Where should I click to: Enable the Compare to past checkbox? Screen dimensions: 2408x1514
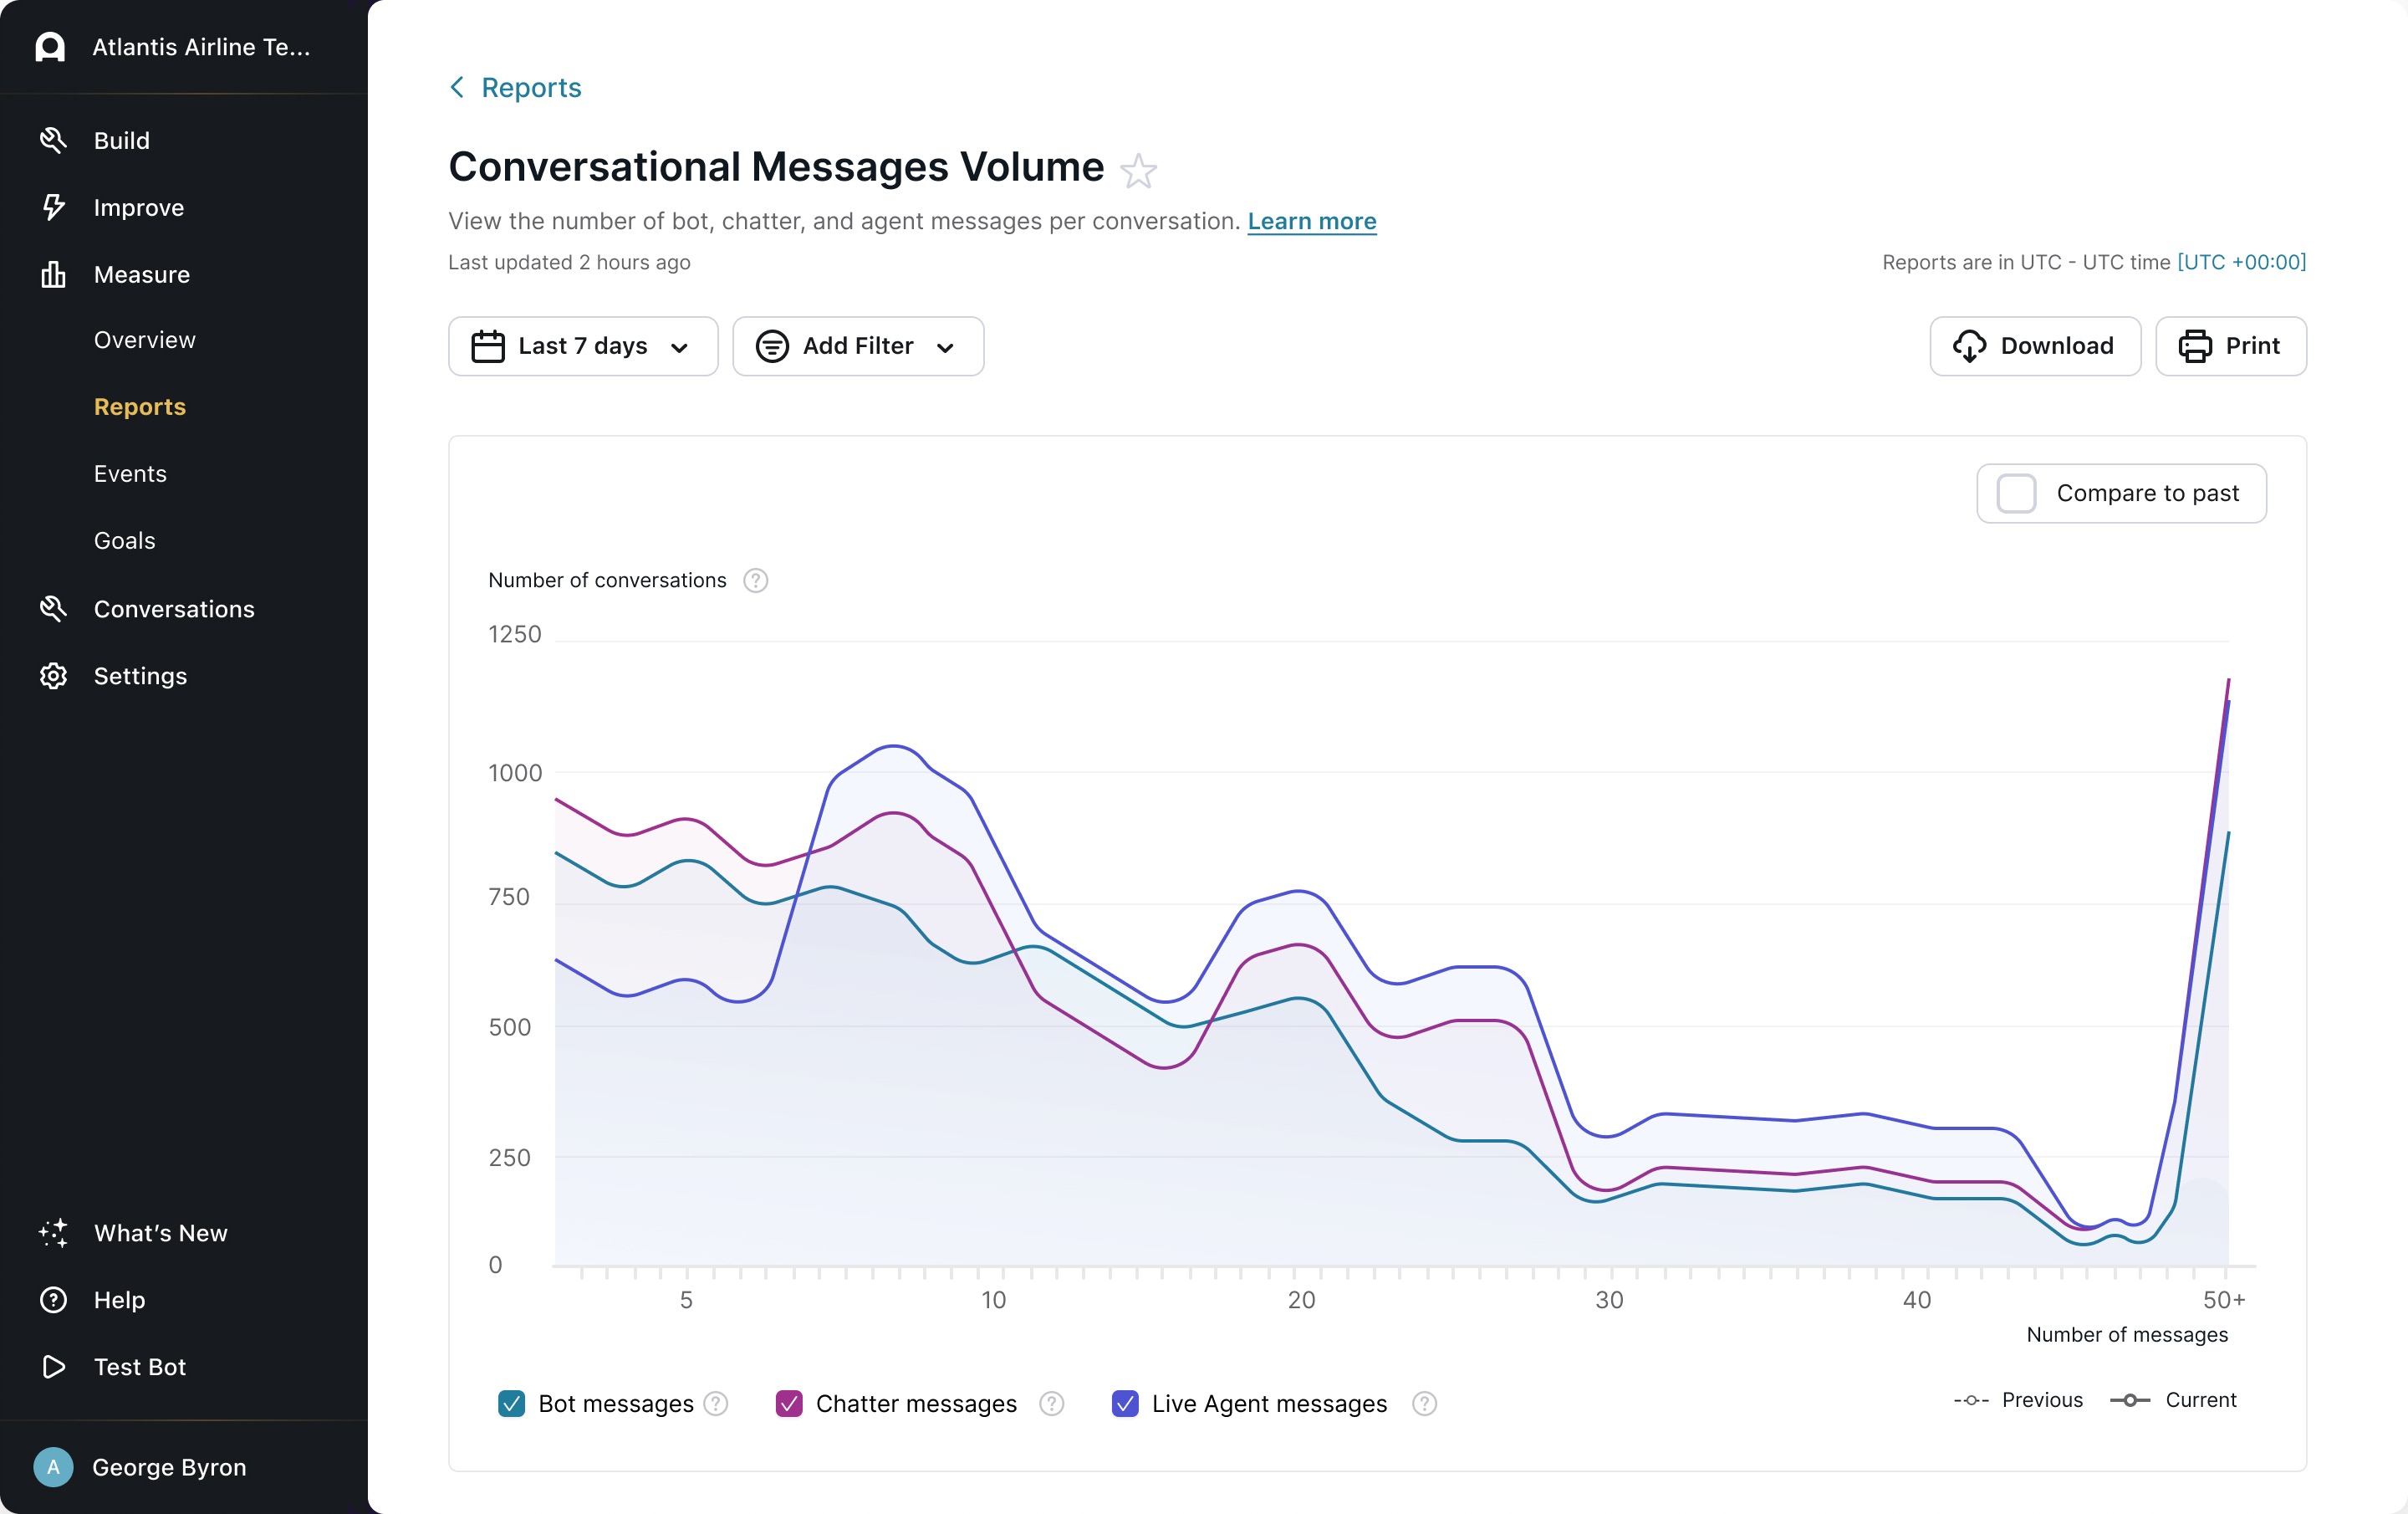coord(2016,494)
